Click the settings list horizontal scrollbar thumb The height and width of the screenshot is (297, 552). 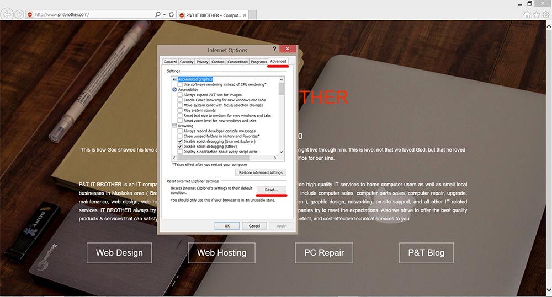pyautogui.click(x=213, y=158)
